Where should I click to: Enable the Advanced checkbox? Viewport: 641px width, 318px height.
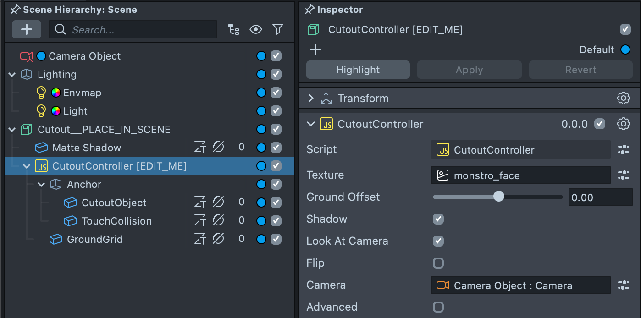pos(438,307)
